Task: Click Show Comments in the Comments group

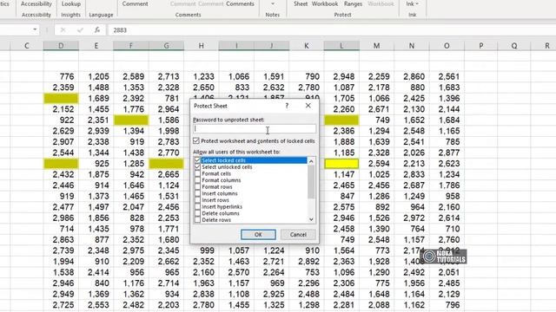Action: point(240,3)
